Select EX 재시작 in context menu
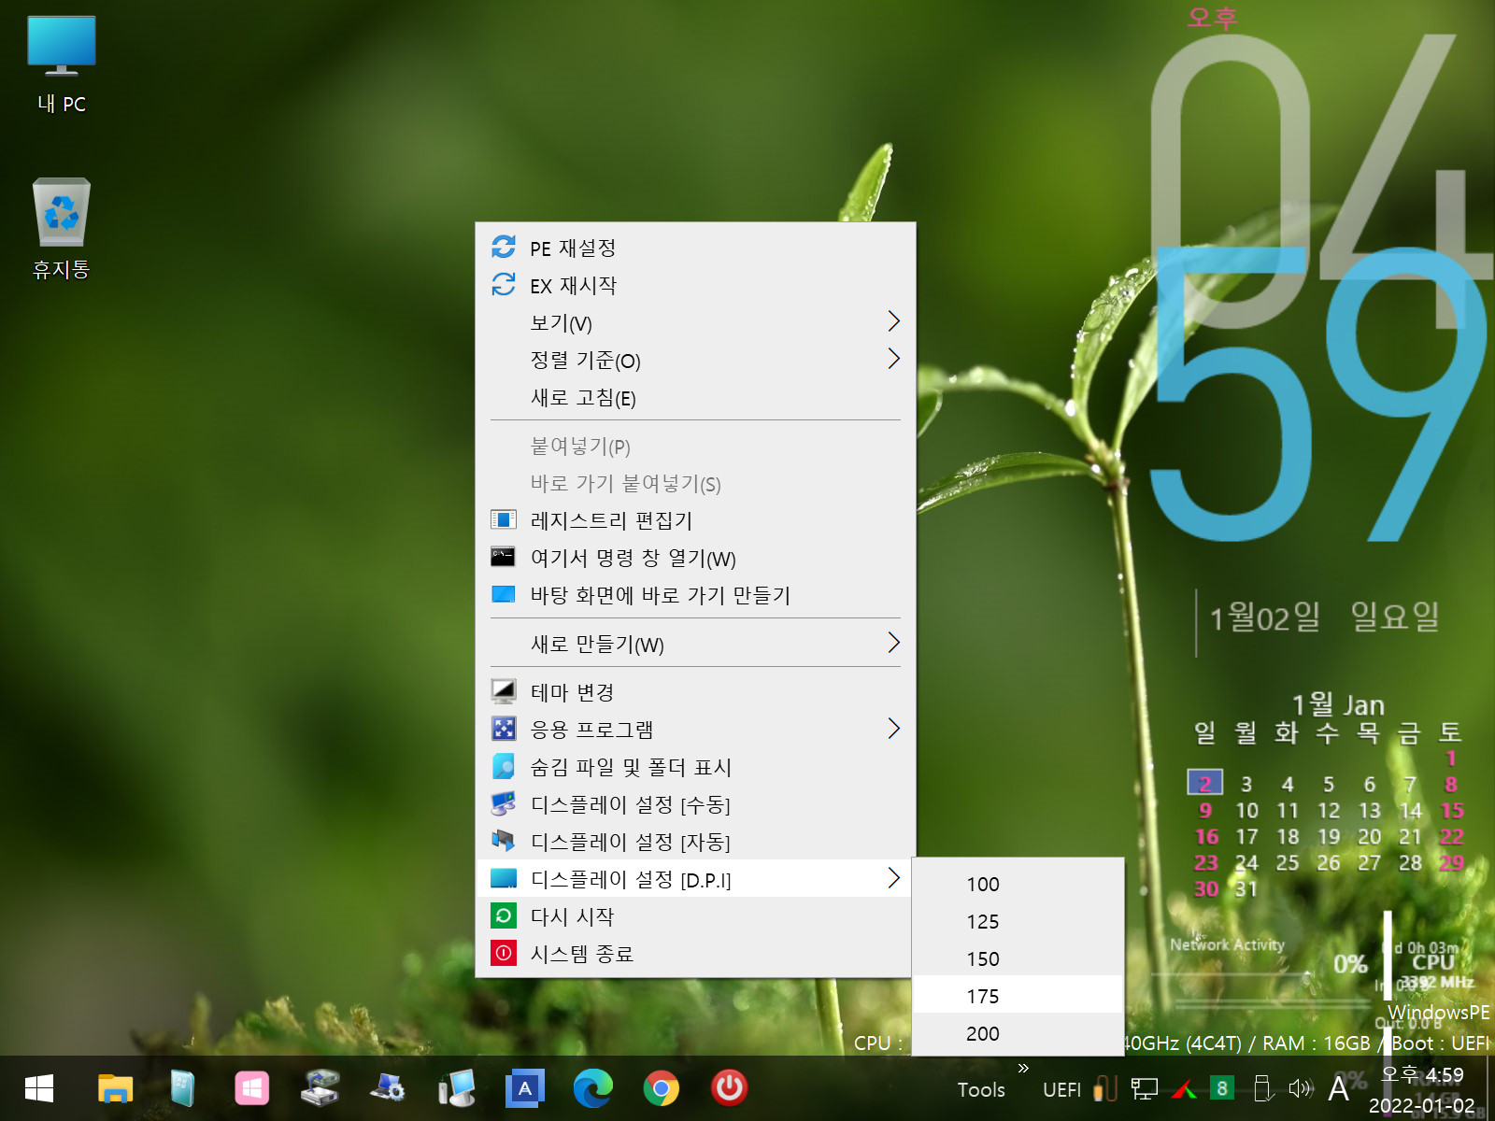Viewport: 1495px width, 1121px height. 695,285
